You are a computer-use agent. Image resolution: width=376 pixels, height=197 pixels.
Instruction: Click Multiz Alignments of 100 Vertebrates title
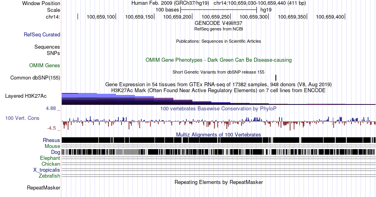pos(218,134)
